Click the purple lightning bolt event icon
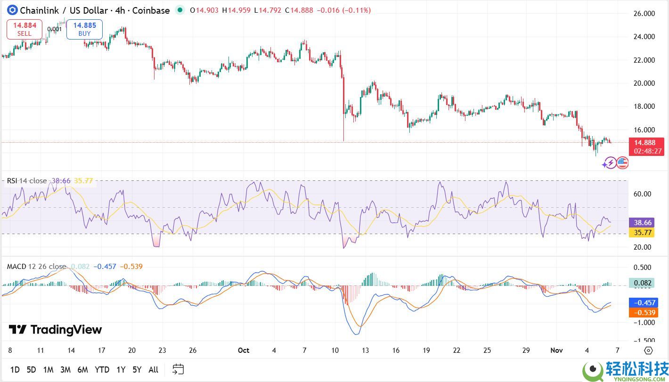Image resolution: width=669 pixels, height=382 pixels. point(610,163)
